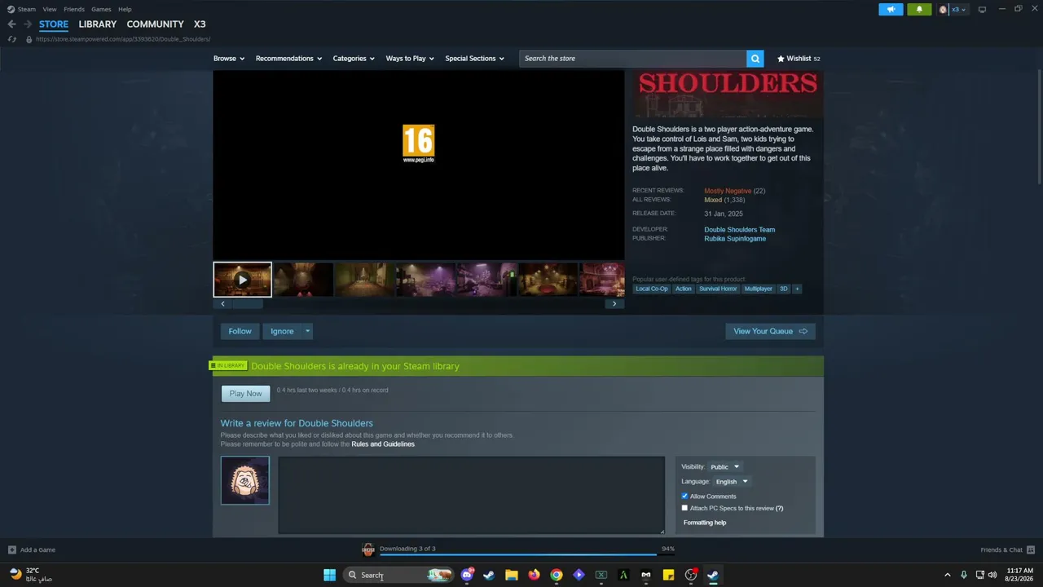Click the plus button to add a tag
Viewport: 1043px width, 587px height.
click(x=797, y=289)
